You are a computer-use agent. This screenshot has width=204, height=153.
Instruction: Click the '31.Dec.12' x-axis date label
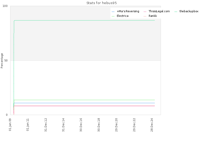(46, 125)
